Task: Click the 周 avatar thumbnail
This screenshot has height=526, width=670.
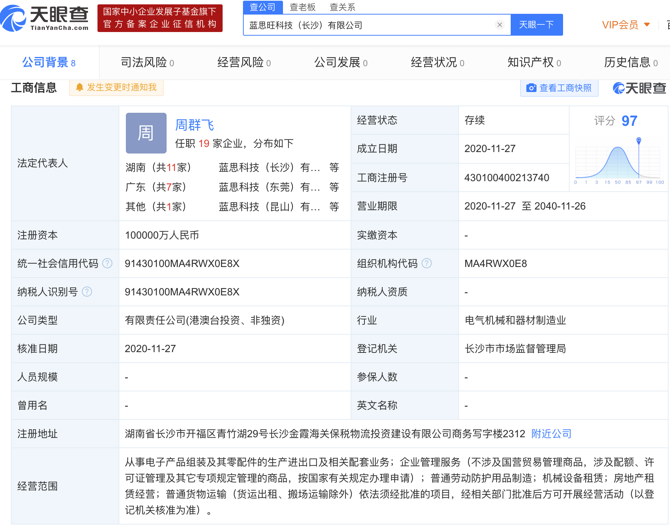Action: (146, 133)
